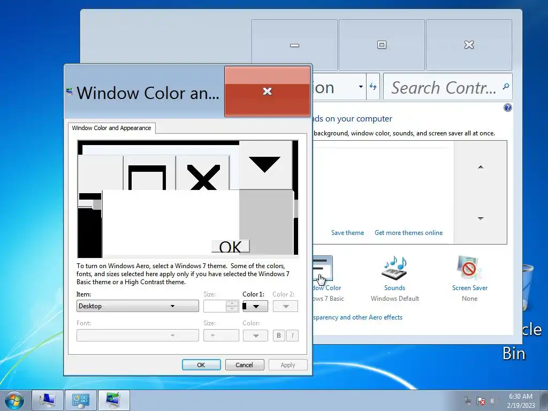Click the Apply button

pyautogui.click(x=287, y=365)
